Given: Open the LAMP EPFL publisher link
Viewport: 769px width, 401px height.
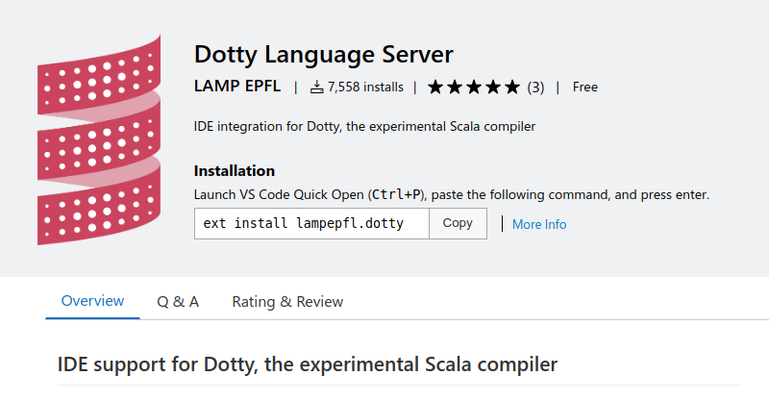Looking at the screenshot, I should tap(237, 87).
